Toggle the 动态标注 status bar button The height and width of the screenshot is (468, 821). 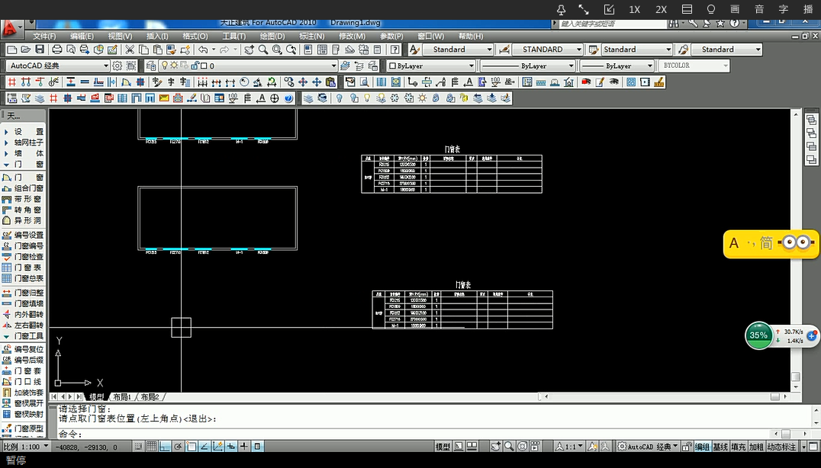click(781, 447)
